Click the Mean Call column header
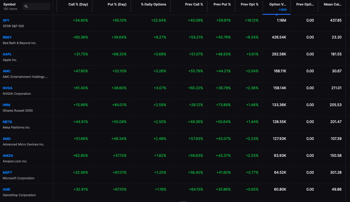Viewport: 350px width, 202px height. (333, 4)
